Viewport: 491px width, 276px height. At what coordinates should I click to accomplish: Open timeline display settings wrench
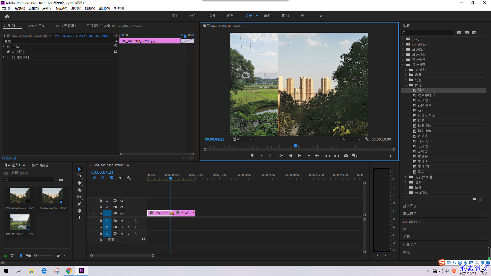(129, 178)
